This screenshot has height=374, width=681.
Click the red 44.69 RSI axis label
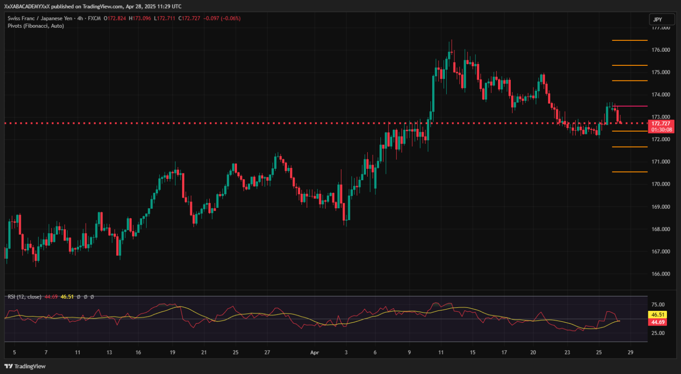pos(657,322)
